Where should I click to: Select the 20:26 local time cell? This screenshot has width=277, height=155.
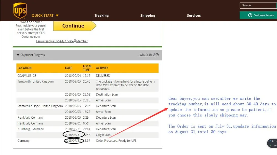click(x=86, y=100)
